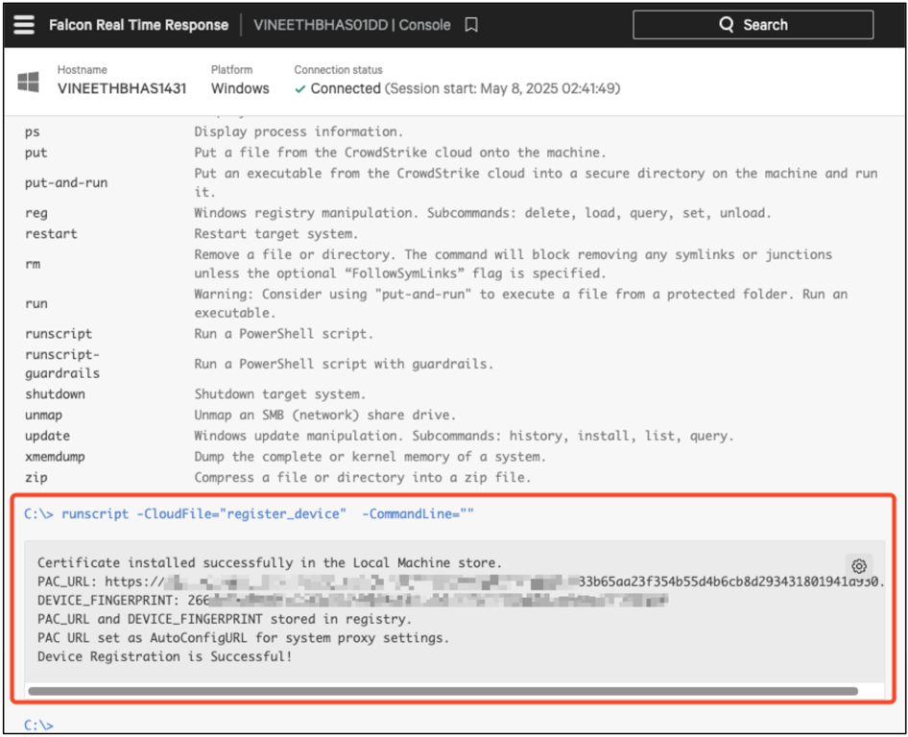Click the zip command name
The height and width of the screenshot is (737, 908).
click(36, 478)
